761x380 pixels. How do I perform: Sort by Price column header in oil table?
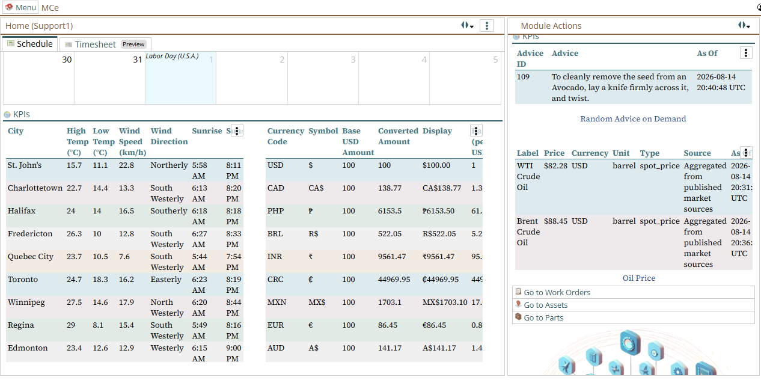tap(554, 153)
